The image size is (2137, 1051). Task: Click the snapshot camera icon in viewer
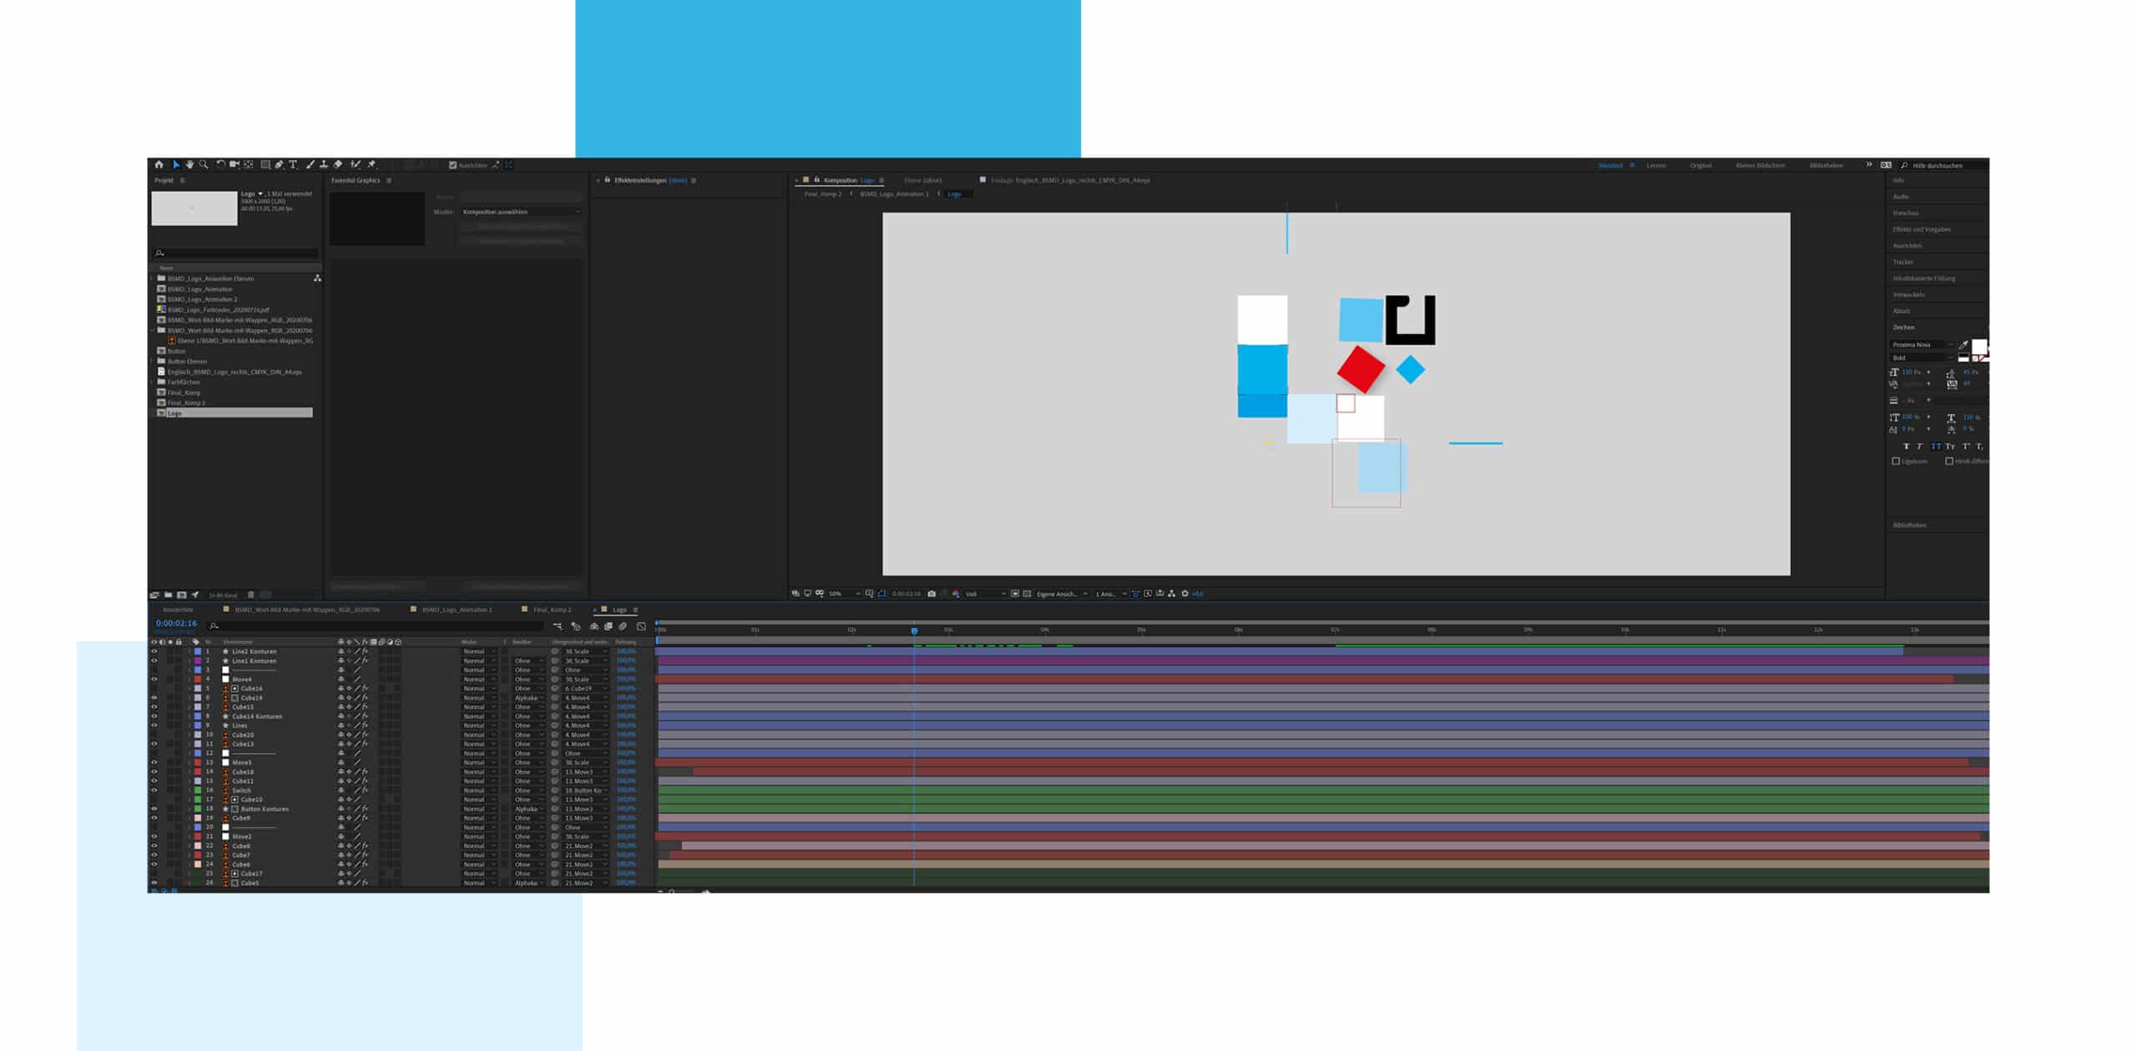click(x=932, y=594)
